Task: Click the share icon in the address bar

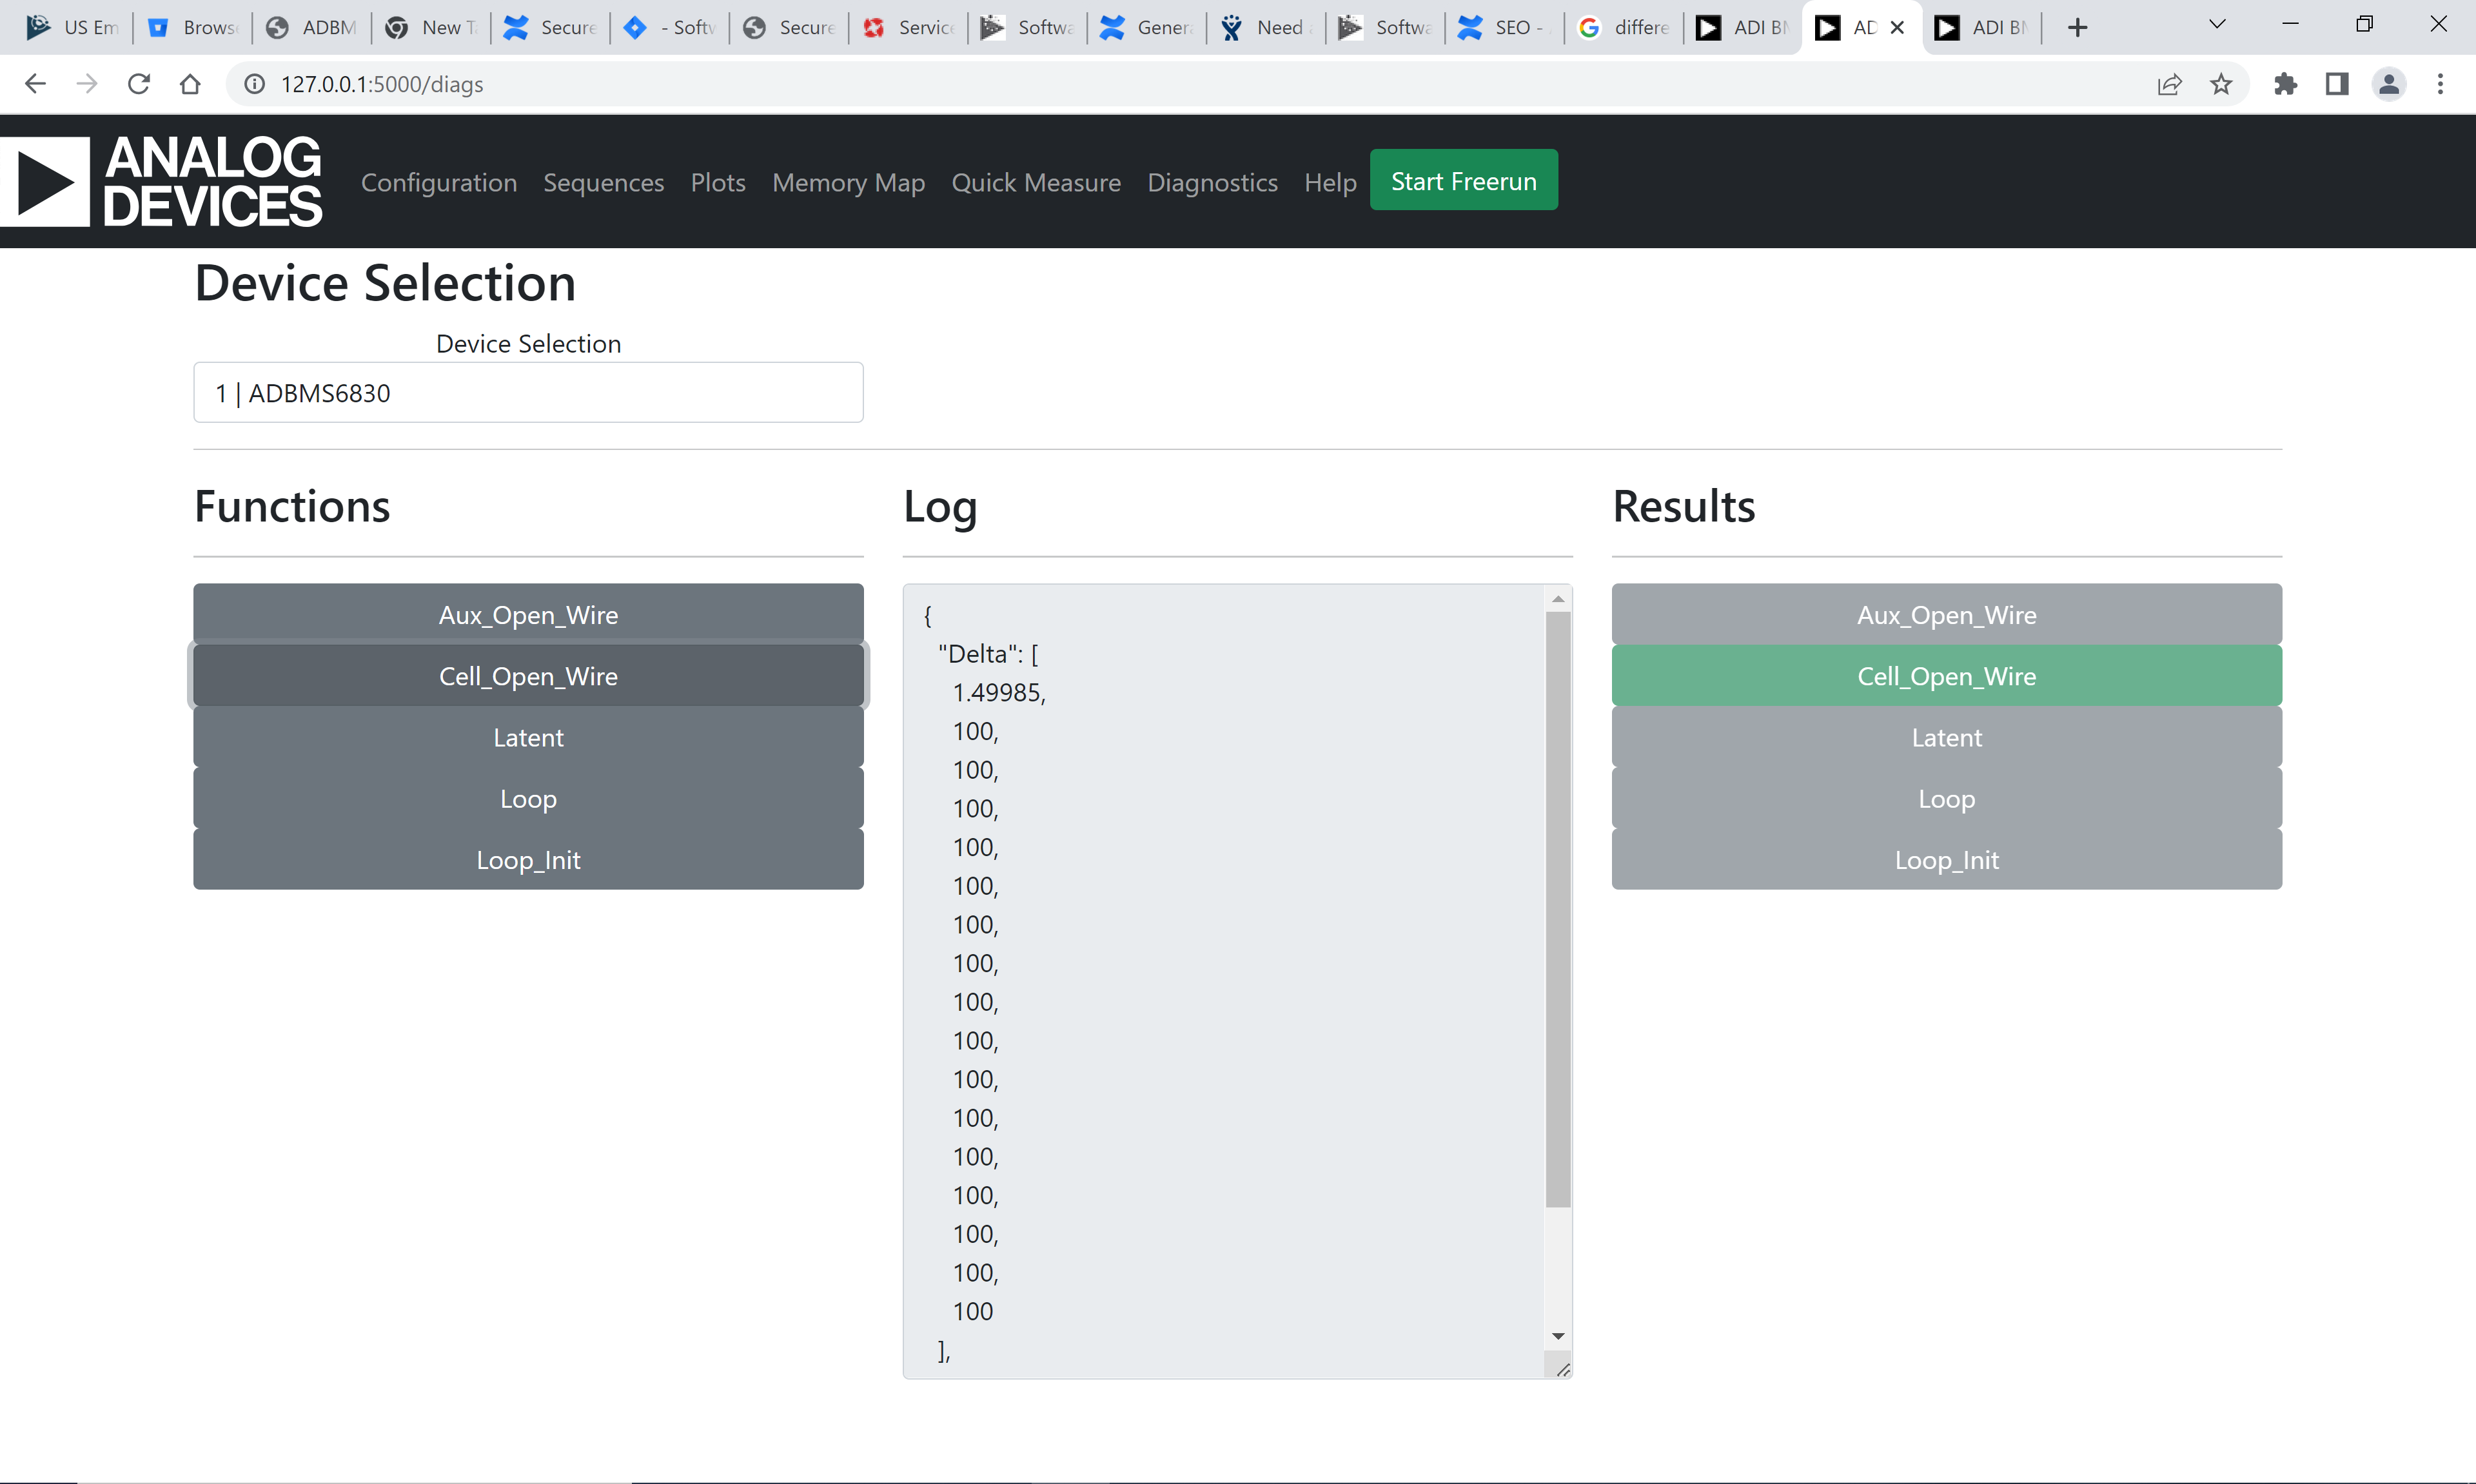Action: pyautogui.click(x=2170, y=84)
